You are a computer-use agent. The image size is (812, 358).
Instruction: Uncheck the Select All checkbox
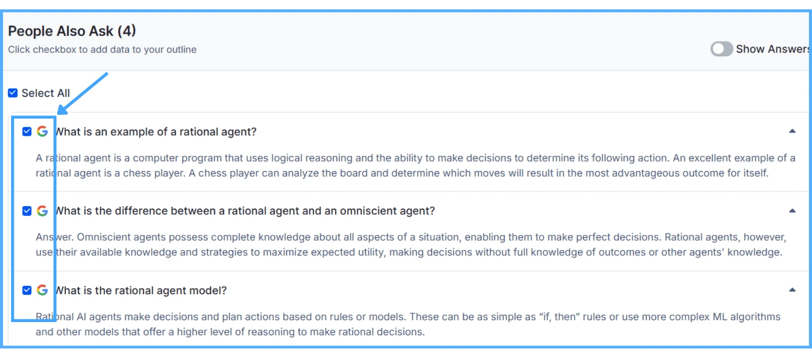click(13, 93)
